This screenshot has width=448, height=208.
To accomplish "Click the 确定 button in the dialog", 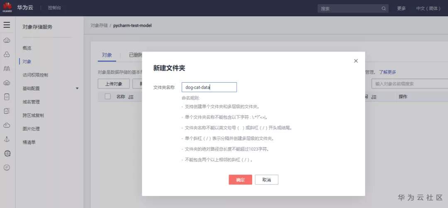I will click(x=240, y=180).
